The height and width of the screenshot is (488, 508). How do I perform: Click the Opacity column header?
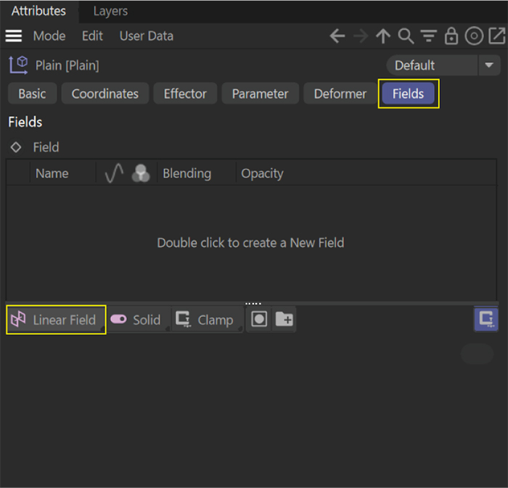[262, 173]
